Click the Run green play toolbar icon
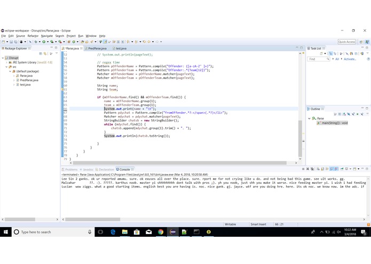This screenshot has width=371, height=264. click(x=44, y=42)
